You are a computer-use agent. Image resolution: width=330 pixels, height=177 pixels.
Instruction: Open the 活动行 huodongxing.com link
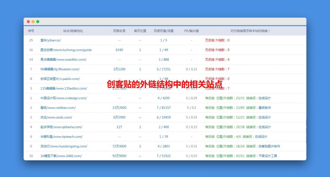tap(64, 146)
